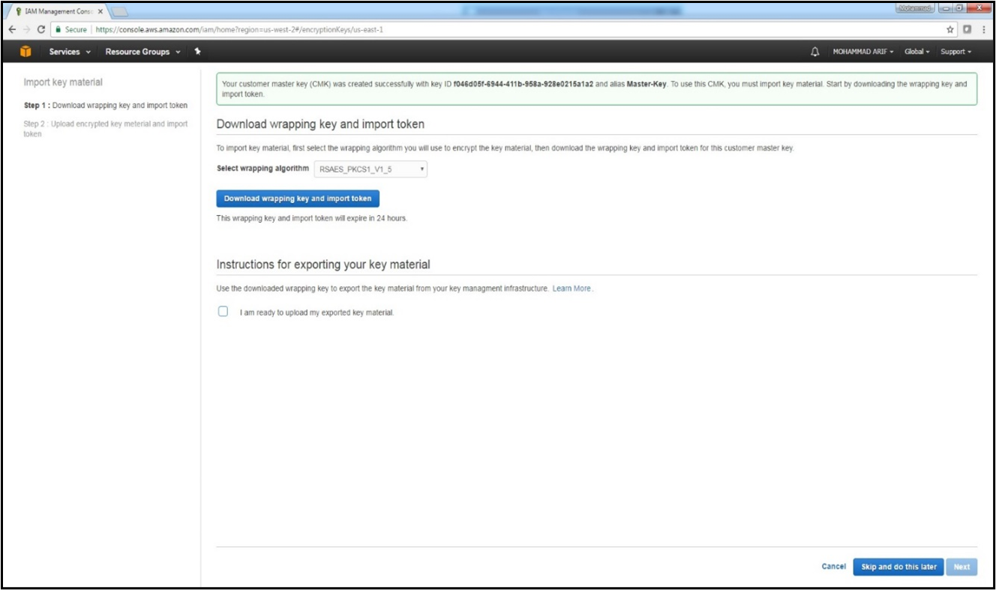996x590 pixels.
Task: Open the Support dropdown
Action: (955, 52)
